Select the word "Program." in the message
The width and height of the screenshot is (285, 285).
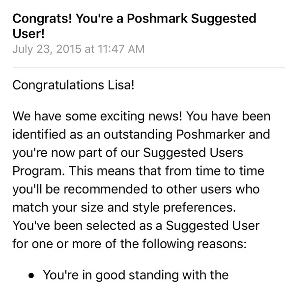39,171
